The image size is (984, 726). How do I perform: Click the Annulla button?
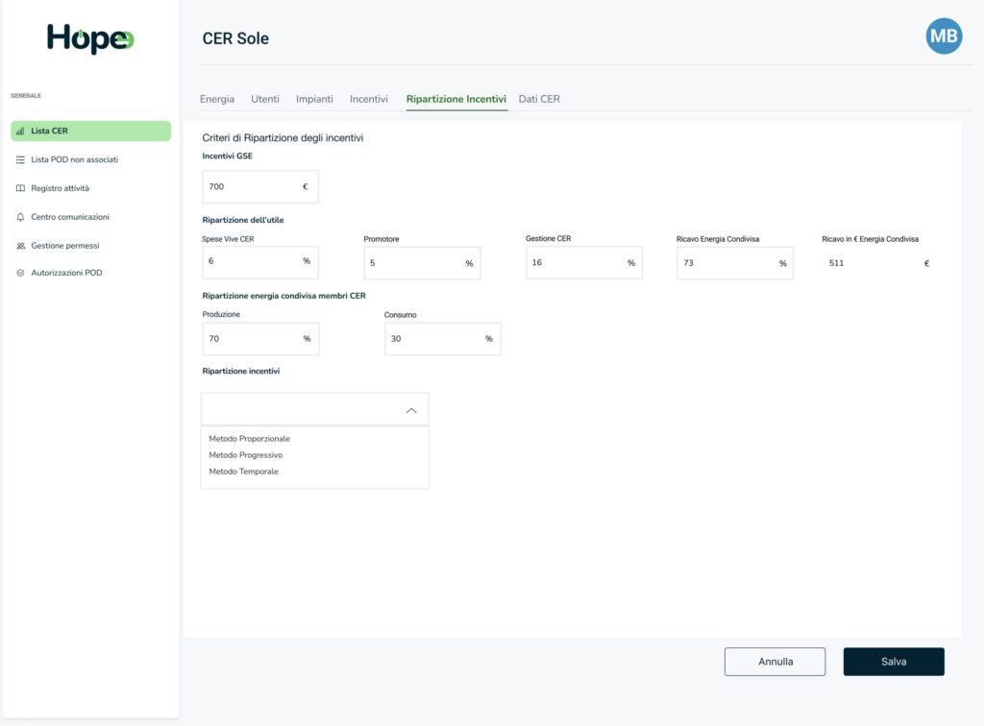775,662
